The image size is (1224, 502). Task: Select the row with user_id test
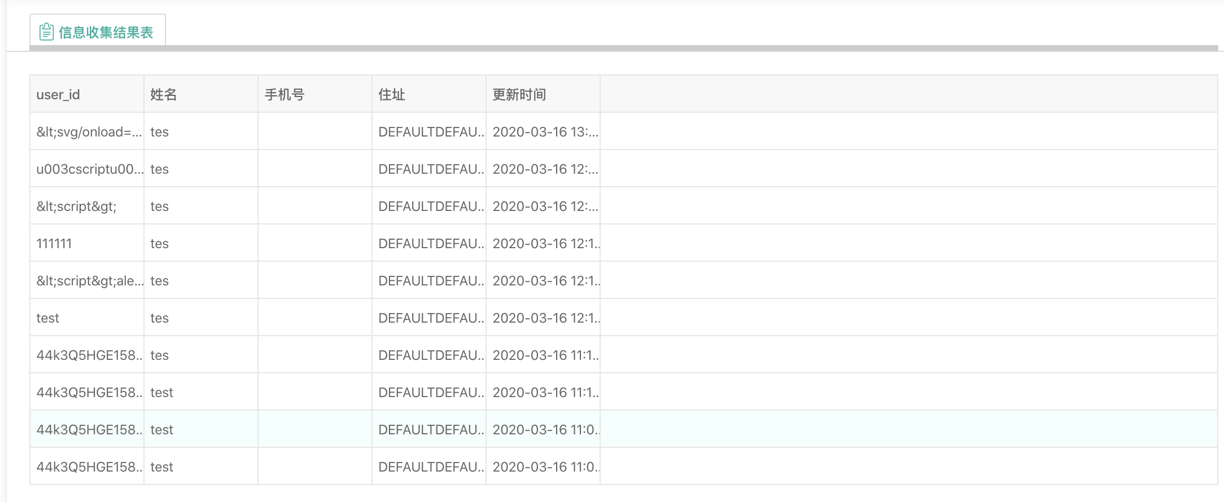pos(48,318)
